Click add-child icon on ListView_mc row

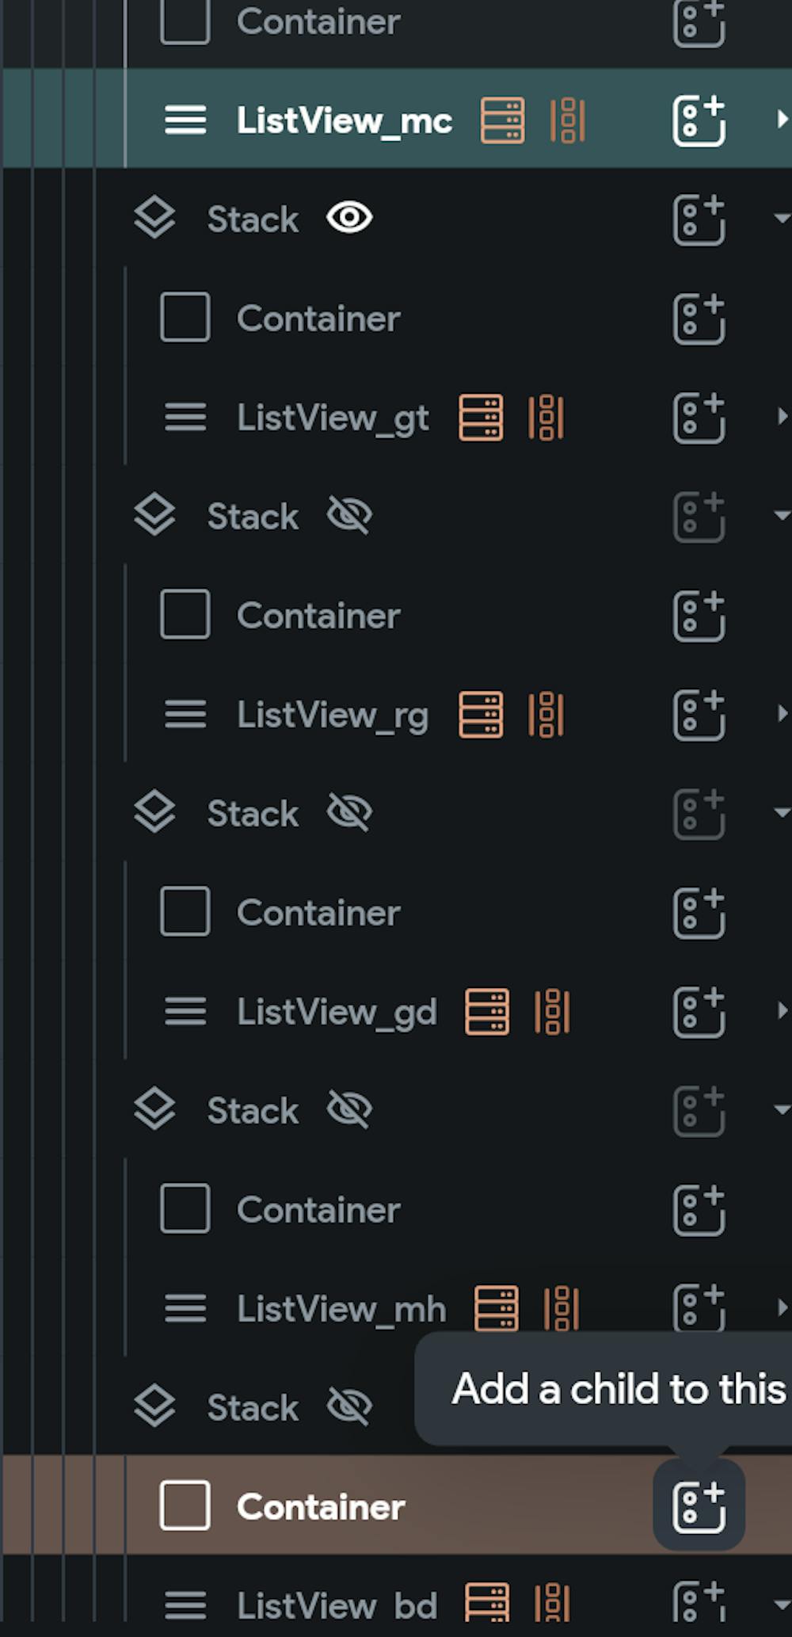point(699,120)
